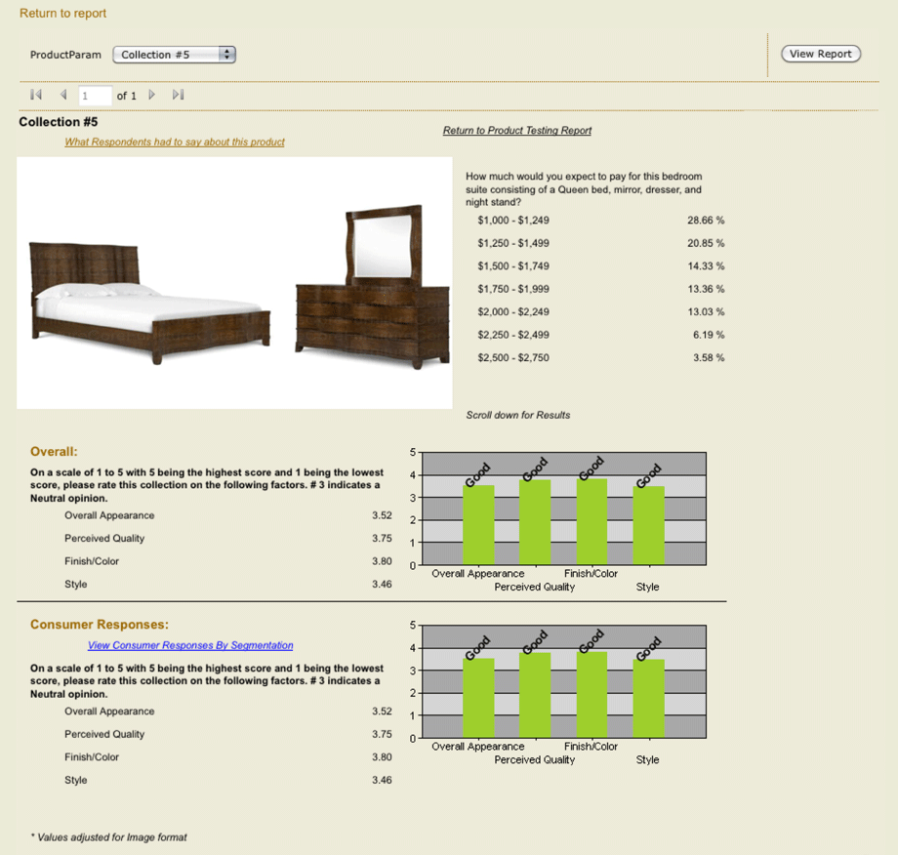Advance to the next page

(152, 95)
